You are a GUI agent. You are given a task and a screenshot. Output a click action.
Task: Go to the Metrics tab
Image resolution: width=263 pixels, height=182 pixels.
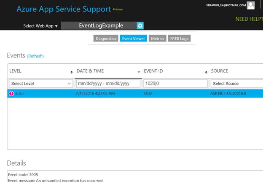pyautogui.click(x=158, y=38)
